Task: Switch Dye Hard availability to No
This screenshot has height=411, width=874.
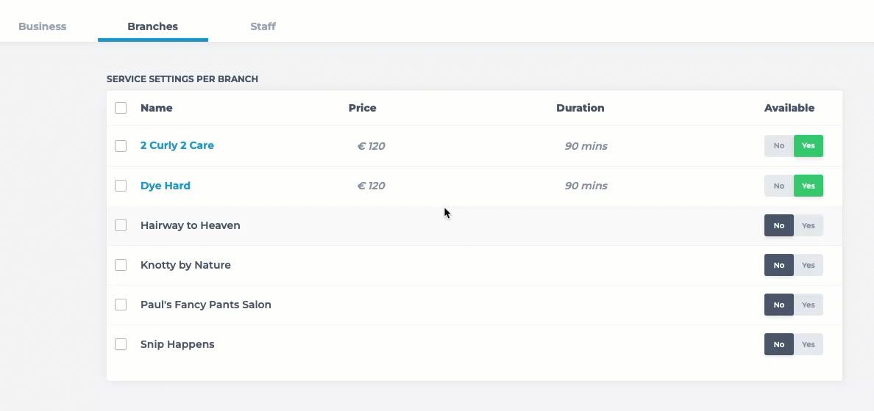Action: 778,186
